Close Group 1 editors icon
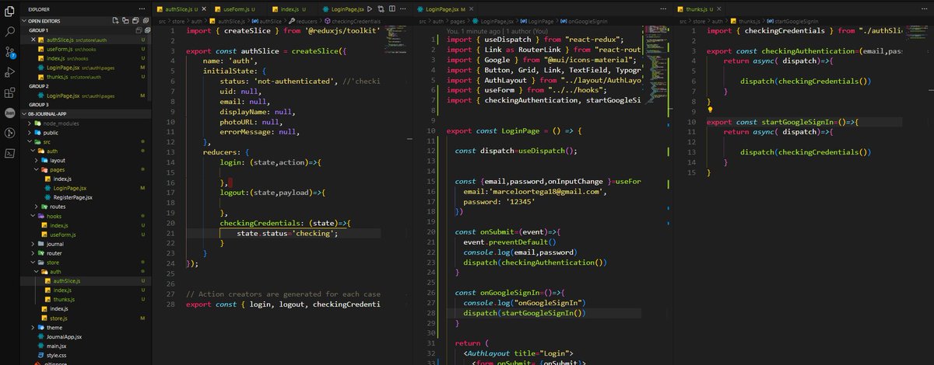 pos(147,30)
